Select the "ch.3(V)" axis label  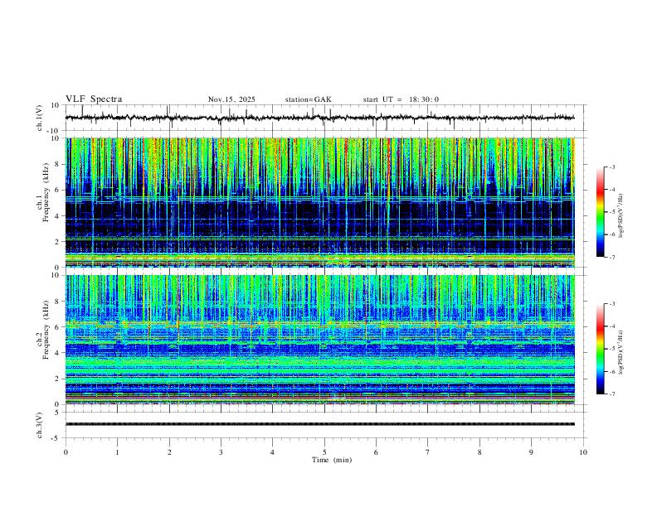(x=40, y=426)
